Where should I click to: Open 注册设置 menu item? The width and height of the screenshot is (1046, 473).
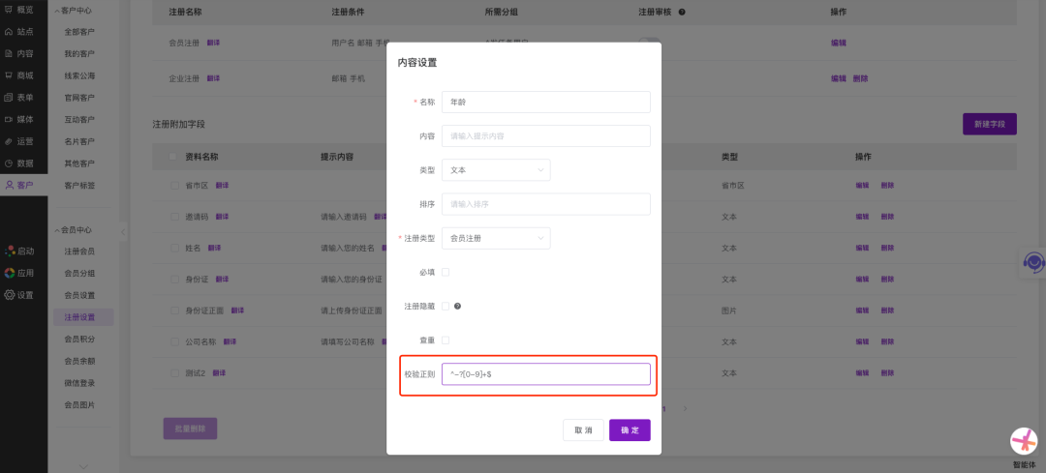point(83,317)
